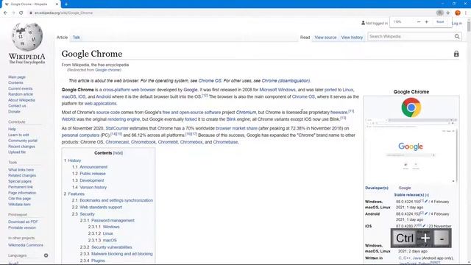Click the page protection padlock icon

(456, 54)
